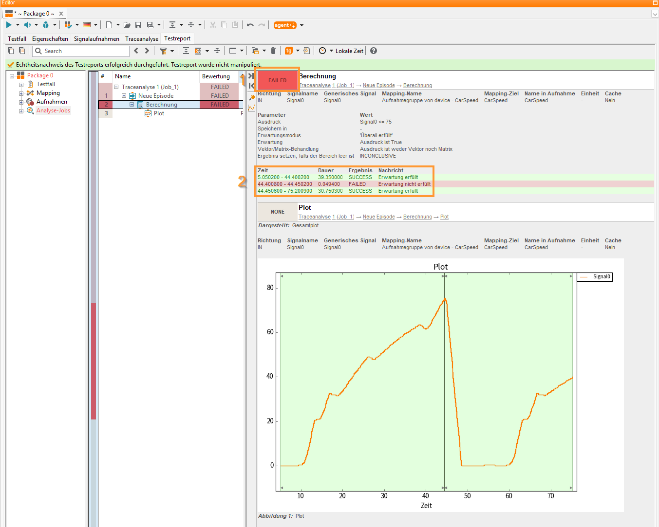The height and width of the screenshot is (527, 659).
Task: Open the Signalaufnahmen tab
Action: coord(96,38)
